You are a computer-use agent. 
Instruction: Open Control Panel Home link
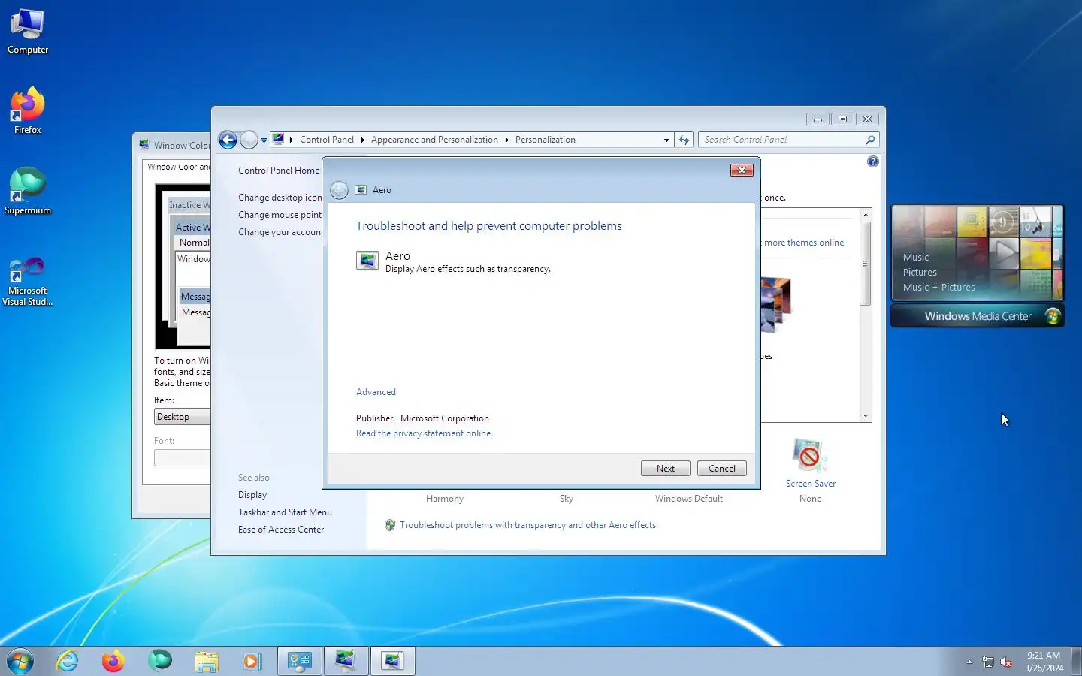coord(279,171)
